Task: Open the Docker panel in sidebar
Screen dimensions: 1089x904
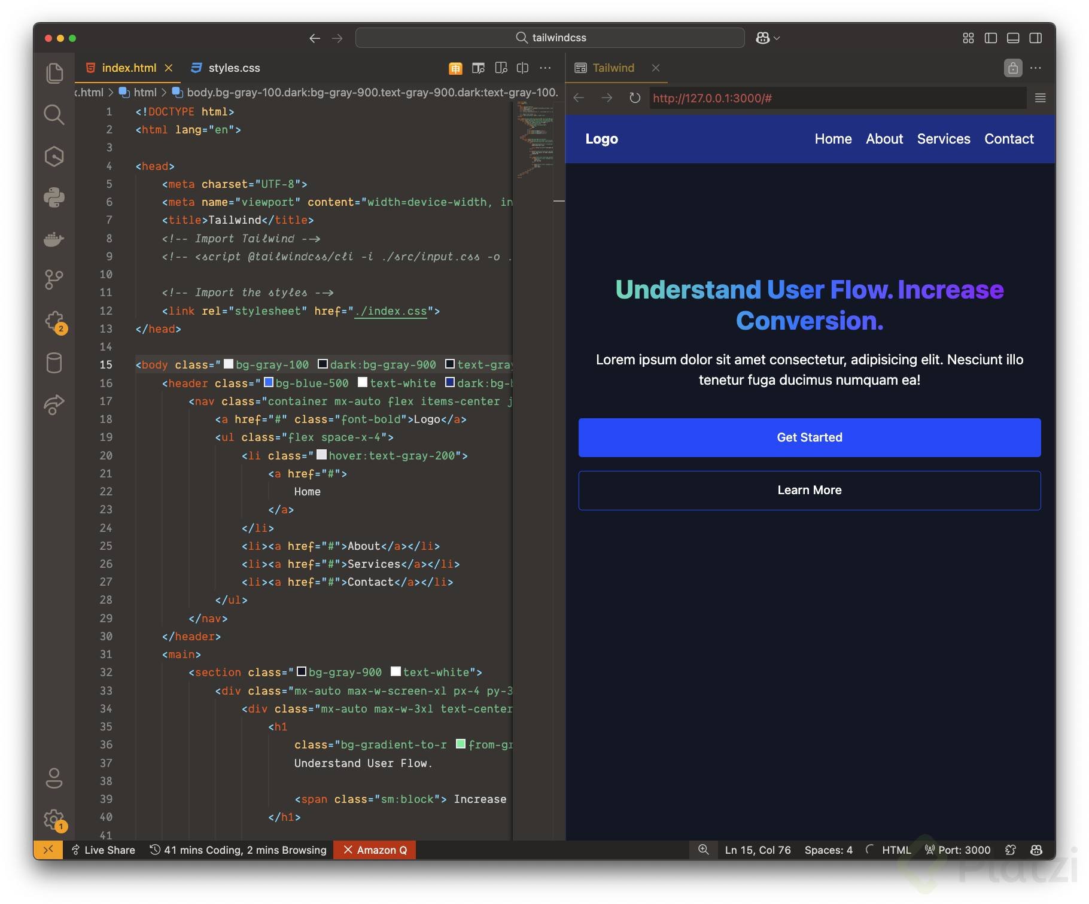Action: [54, 239]
